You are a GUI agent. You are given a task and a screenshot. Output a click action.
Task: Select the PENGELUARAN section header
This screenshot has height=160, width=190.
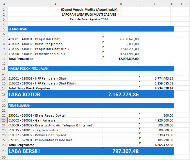tap(91, 106)
